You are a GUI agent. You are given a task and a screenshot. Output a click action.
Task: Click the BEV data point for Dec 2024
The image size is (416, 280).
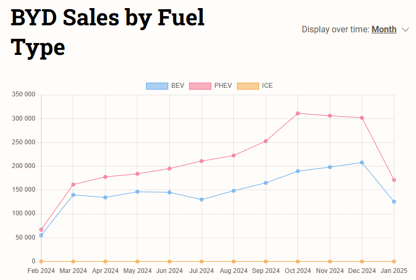pyautogui.click(x=362, y=163)
